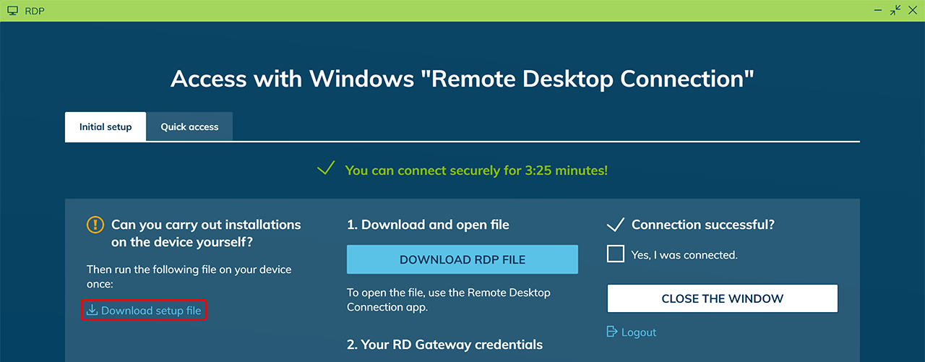Click the white checkmark beside Connection successful
The width and height of the screenshot is (925, 362).
click(x=615, y=225)
